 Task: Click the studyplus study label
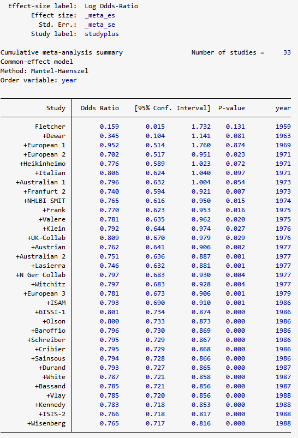point(102,34)
